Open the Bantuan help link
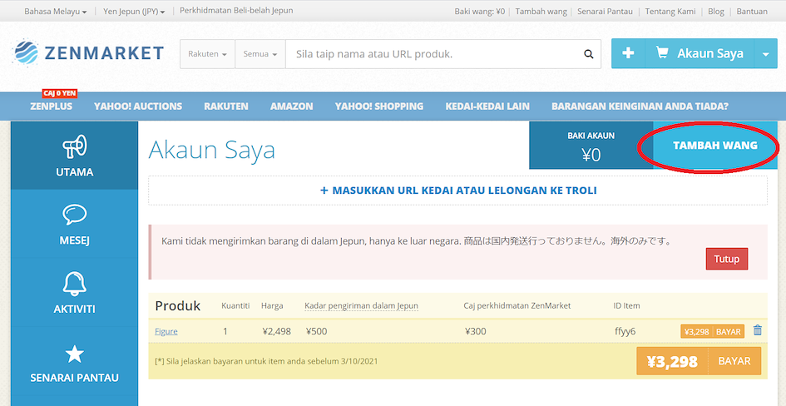The image size is (786, 406). pyautogui.click(x=752, y=11)
